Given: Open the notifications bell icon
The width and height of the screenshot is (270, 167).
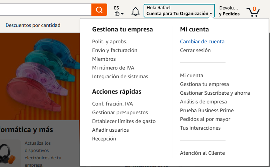Looking at the screenshot, I should (x=136, y=12).
